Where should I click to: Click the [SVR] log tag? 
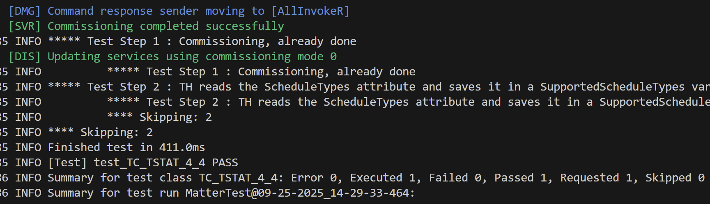click(x=25, y=26)
